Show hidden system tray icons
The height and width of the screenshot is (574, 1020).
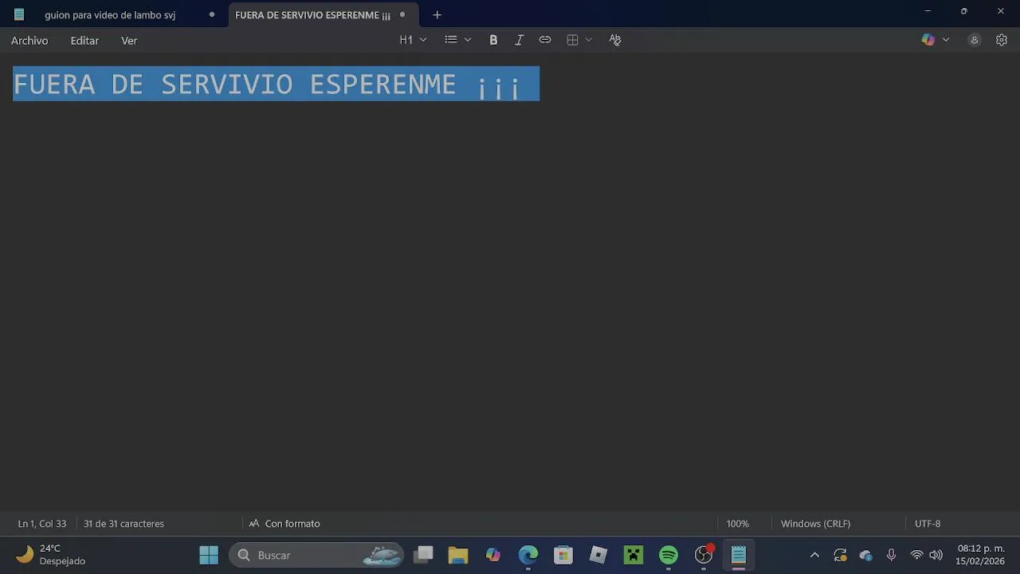click(814, 555)
